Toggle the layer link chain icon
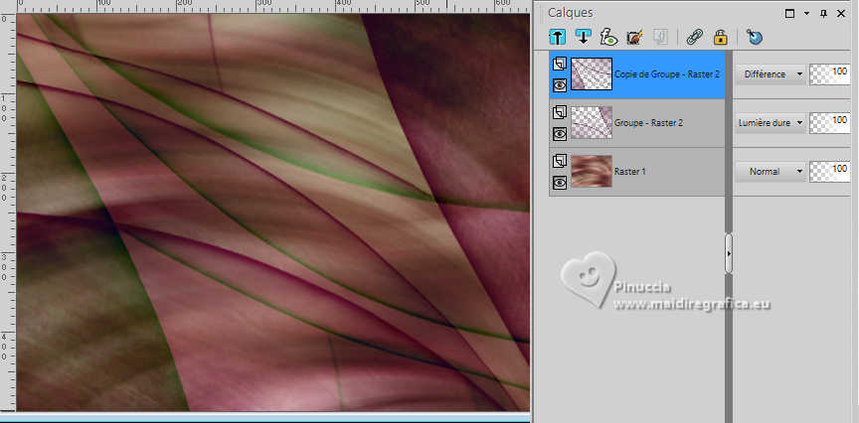 [695, 37]
